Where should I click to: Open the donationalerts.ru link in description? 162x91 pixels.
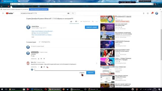click(42, 35)
